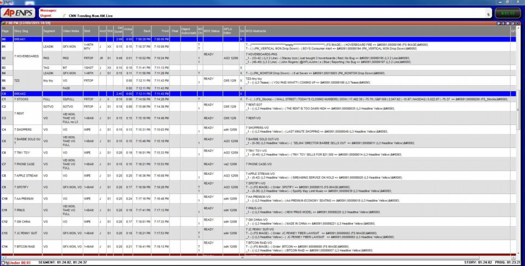Click the message counter number 5
Image resolution: width=525 pixels, height=266 pixels.
(x=488, y=14)
